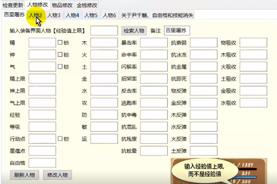Focus the 经验值上限 input box

coord(104,31)
